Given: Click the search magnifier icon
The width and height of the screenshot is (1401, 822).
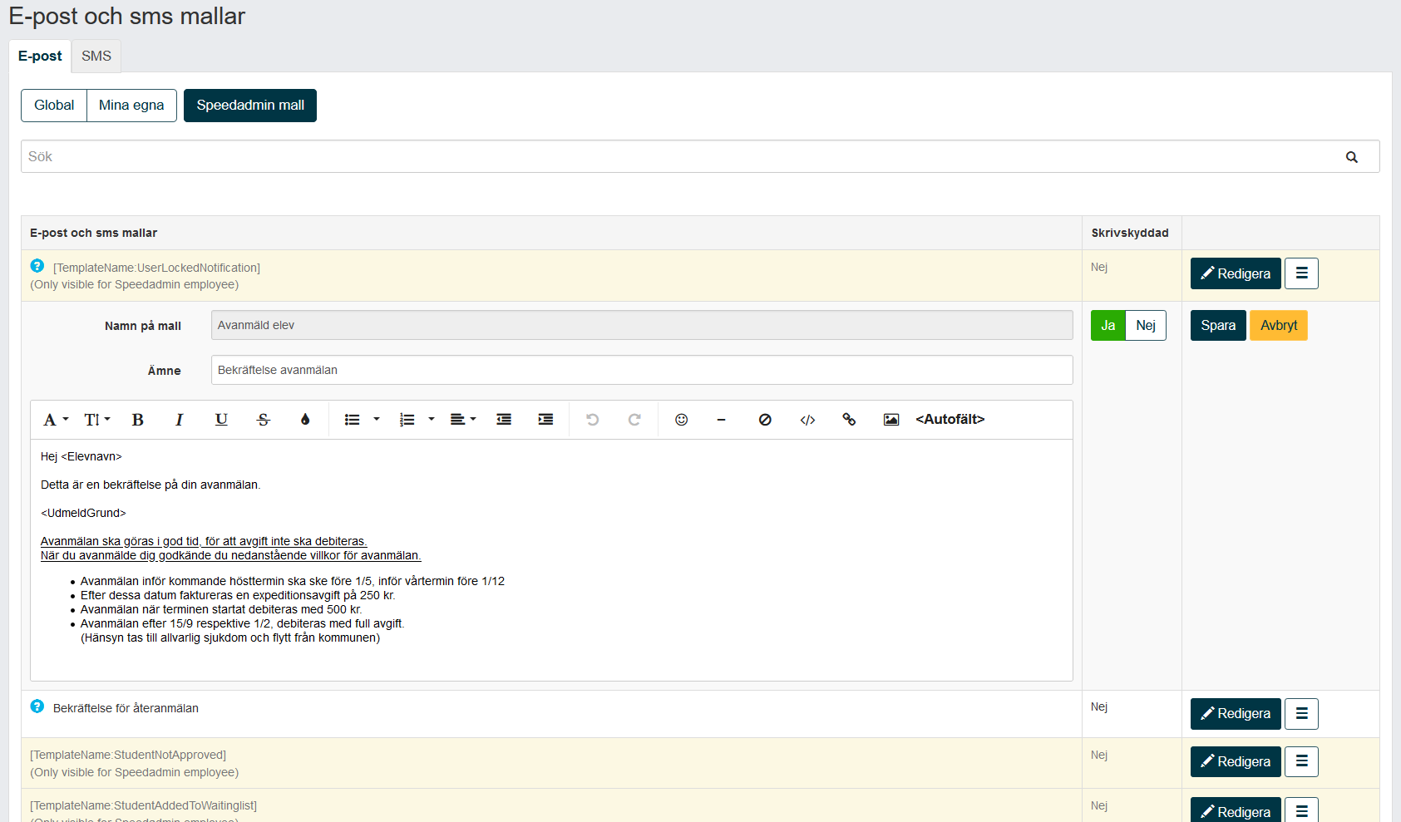Looking at the screenshot, I should (1352, 157).
